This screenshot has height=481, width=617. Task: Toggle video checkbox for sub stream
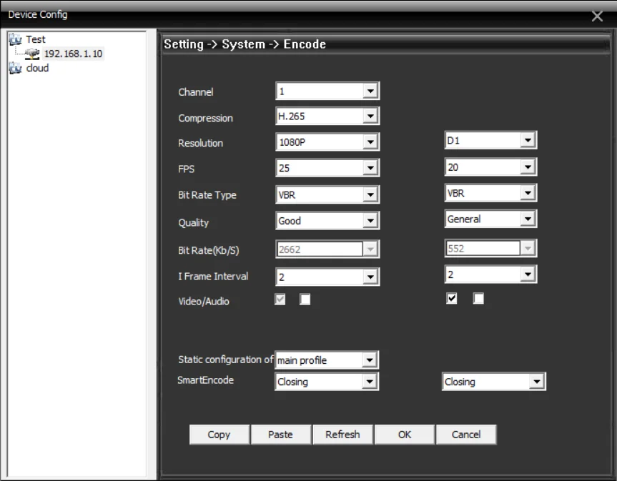(x=452, y=299)
